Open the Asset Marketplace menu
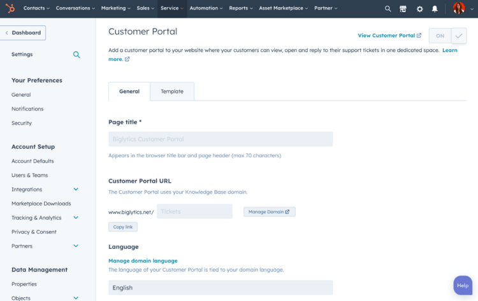Image resolution: width=478 pixels, height=301 pixels. (283, 8)
